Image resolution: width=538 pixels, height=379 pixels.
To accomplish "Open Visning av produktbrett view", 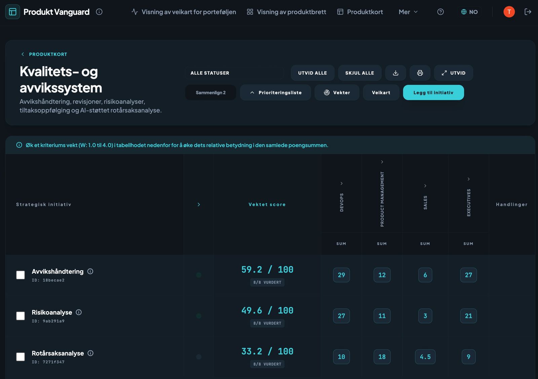I will tap(286, 12).
